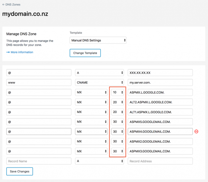Screen dimensions: 208x182
Task: Click the XXX.XX.XX.XX address field
Action: click(x=160, y=73)
